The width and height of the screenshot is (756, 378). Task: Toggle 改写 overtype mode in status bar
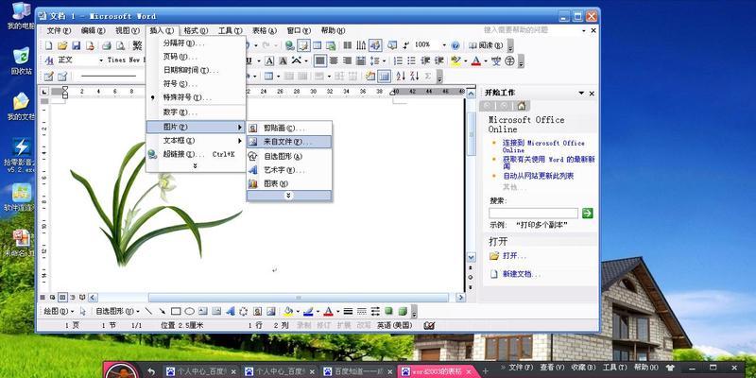[x=364, y=326]
